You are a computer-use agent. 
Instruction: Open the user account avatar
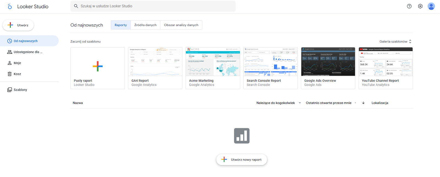click(431, 6)
